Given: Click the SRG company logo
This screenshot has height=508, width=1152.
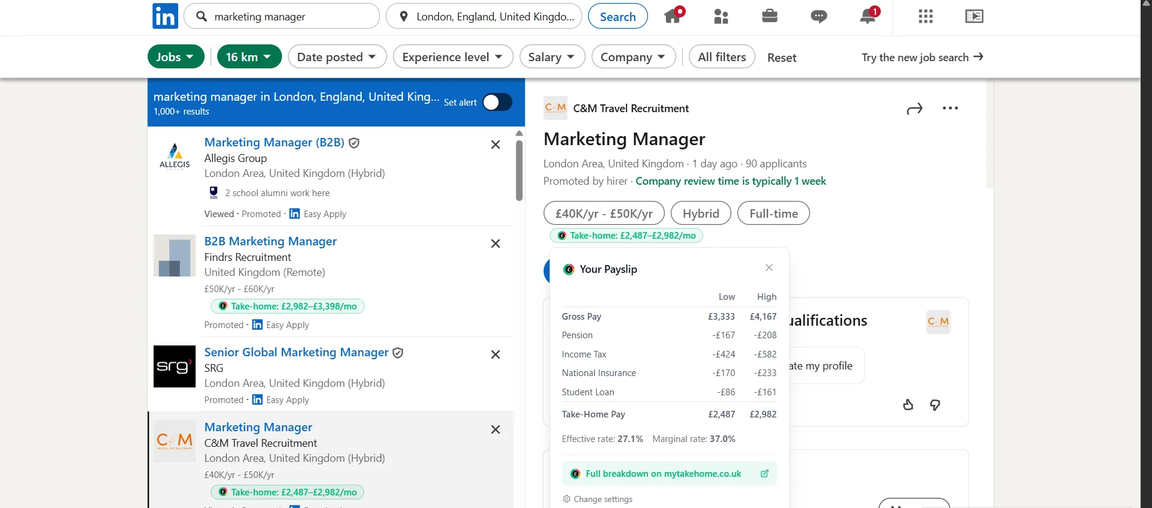Looking at the screenshot, I should (175, 366).
